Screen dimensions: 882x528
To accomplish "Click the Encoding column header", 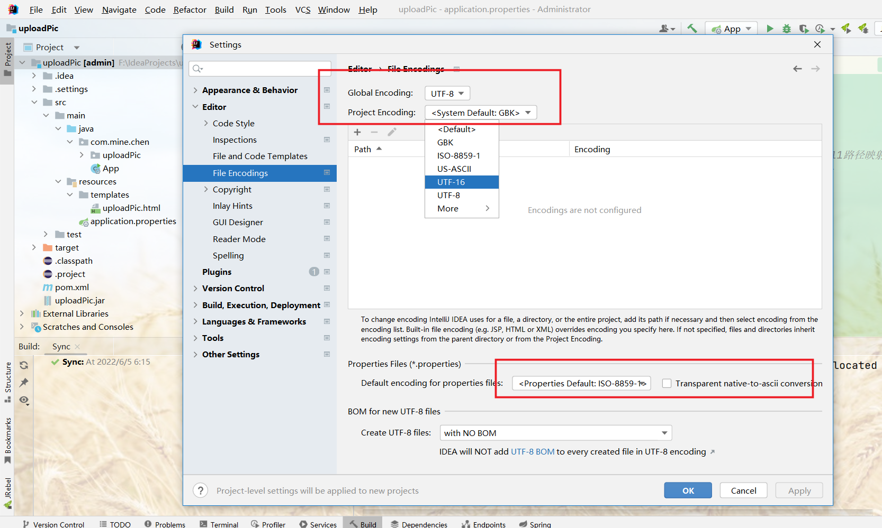I will pos(695,149).
